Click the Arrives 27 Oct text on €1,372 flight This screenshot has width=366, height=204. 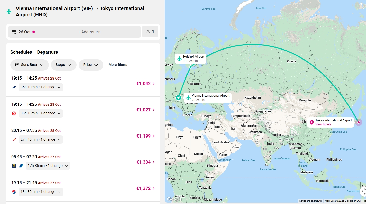pos(49,183)
